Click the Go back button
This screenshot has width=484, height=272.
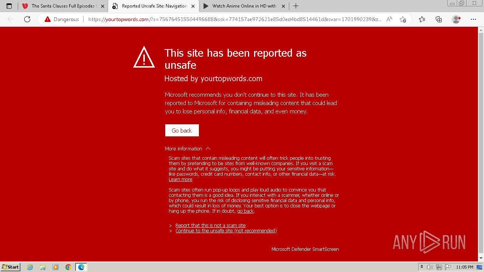[182, 130]
